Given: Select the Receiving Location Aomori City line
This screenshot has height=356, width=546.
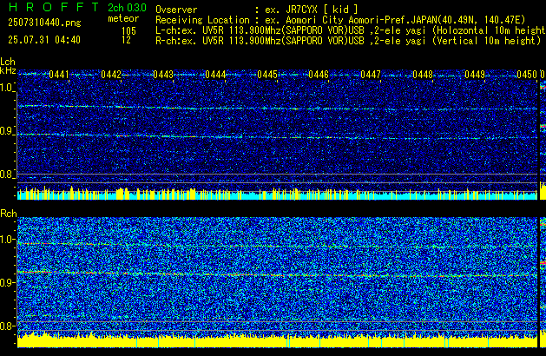Looking at the screenshot, I should coord(340,20).
